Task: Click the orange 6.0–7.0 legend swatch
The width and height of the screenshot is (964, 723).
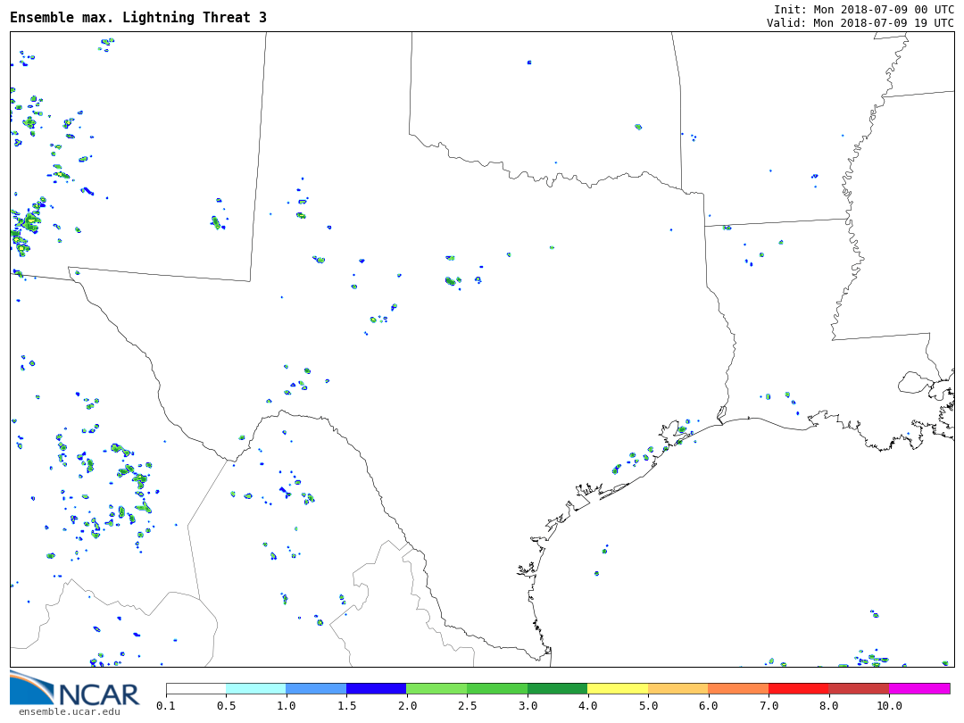Action: click(x=738, y=689)
